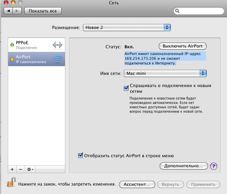
Task: Open the gear action menu
Action: pyautogui.click(x=30, y=169)
